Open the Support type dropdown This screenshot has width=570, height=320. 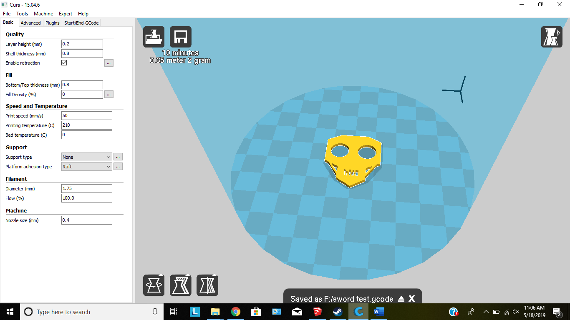click(x=86, y=157)
